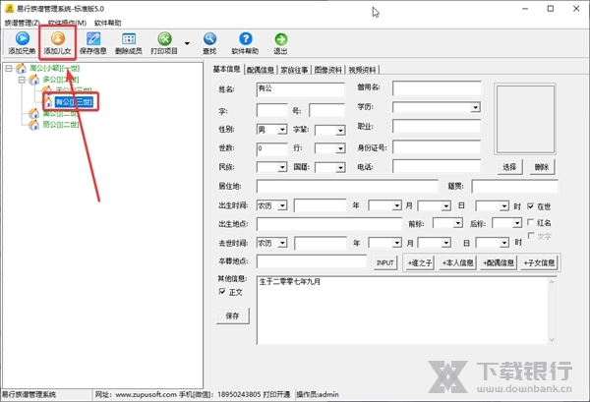Click the +本人信息 button
Viewport: 590px width, 402px height.
pyautogui.click(x=457, y=262)
